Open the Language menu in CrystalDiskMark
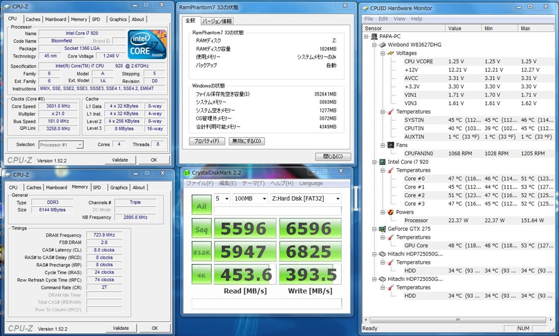The width and height of the screenshot is (559, 336). pyautogui.click(x=311, y=184)
